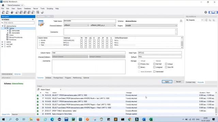The height and width of the screenshot is (122, 218).
Task: Open the object inspector (info) toolbar icon
Action: (x=12, y=13)
